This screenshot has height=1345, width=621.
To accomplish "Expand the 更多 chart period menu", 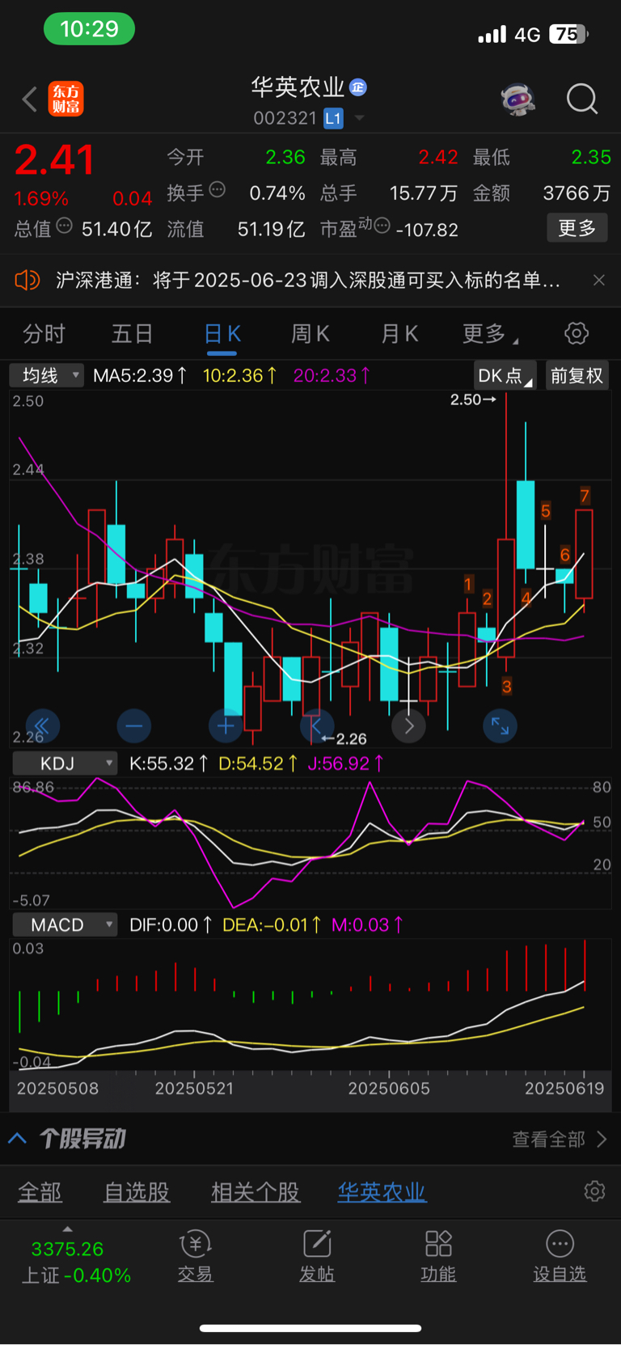I will point(490,334).
